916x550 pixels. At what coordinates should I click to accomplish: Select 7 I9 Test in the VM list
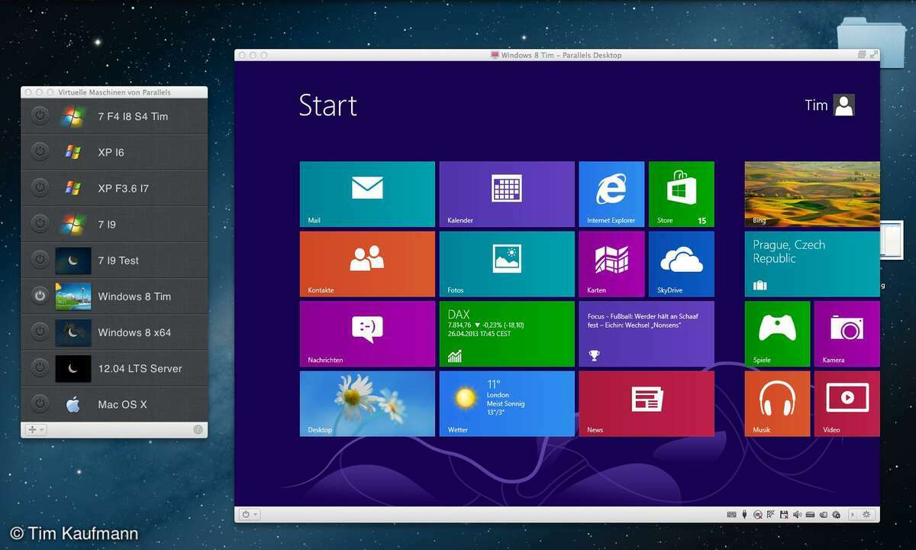[x=114, y=260]
